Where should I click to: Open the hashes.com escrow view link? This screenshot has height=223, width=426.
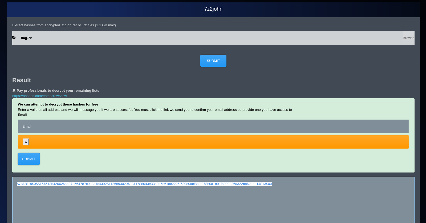[x=39, y=96]
